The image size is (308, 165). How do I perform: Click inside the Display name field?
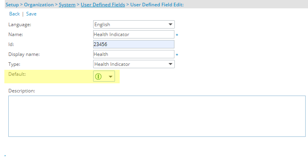(x=134, y=54)
